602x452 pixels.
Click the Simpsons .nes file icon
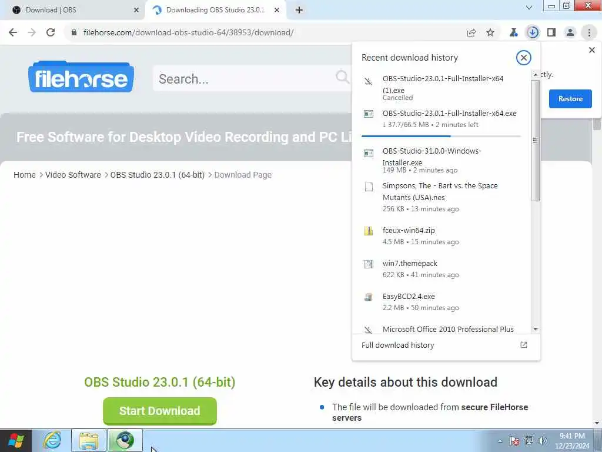click(369, 187)
